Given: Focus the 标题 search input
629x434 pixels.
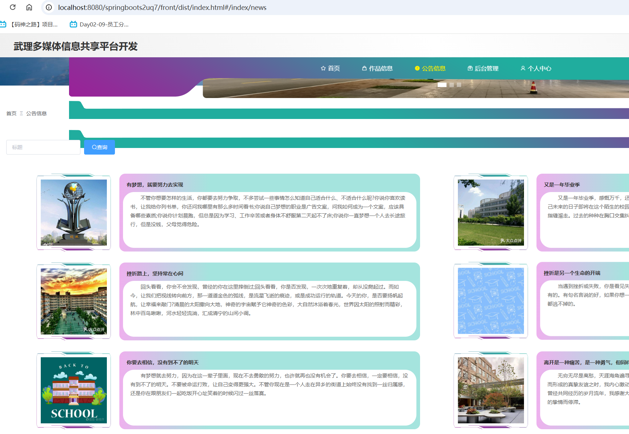Looking at the screenshot, I should coord(43,147).
